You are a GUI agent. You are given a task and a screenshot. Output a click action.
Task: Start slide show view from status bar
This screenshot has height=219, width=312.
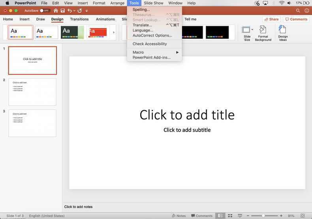pos(239,216)
